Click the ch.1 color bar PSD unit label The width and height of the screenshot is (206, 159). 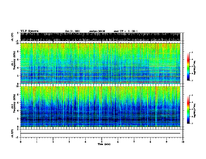pyautogui.click(x=195, y=68)
